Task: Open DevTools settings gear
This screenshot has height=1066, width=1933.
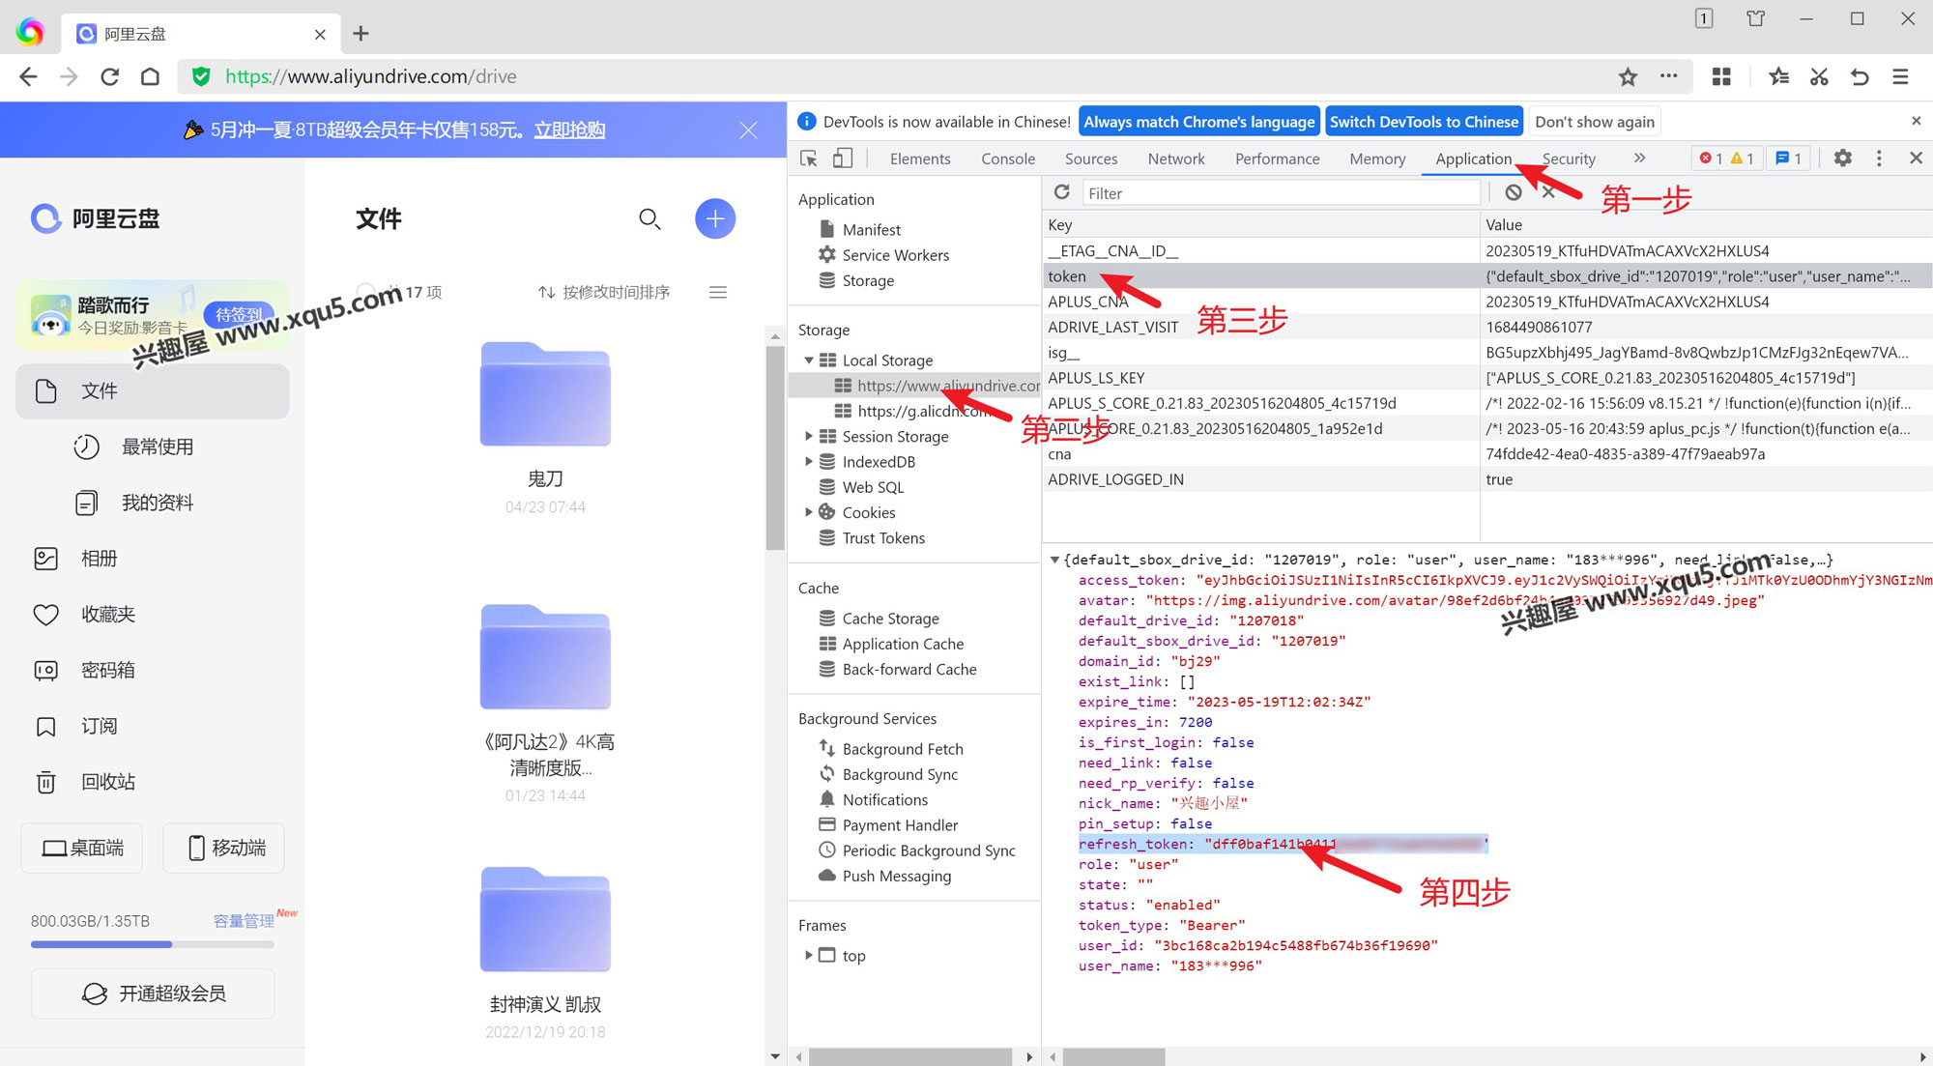Action: pos(1843,158)
